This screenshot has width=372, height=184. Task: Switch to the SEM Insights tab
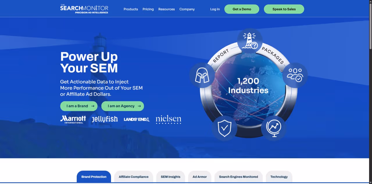171,176
